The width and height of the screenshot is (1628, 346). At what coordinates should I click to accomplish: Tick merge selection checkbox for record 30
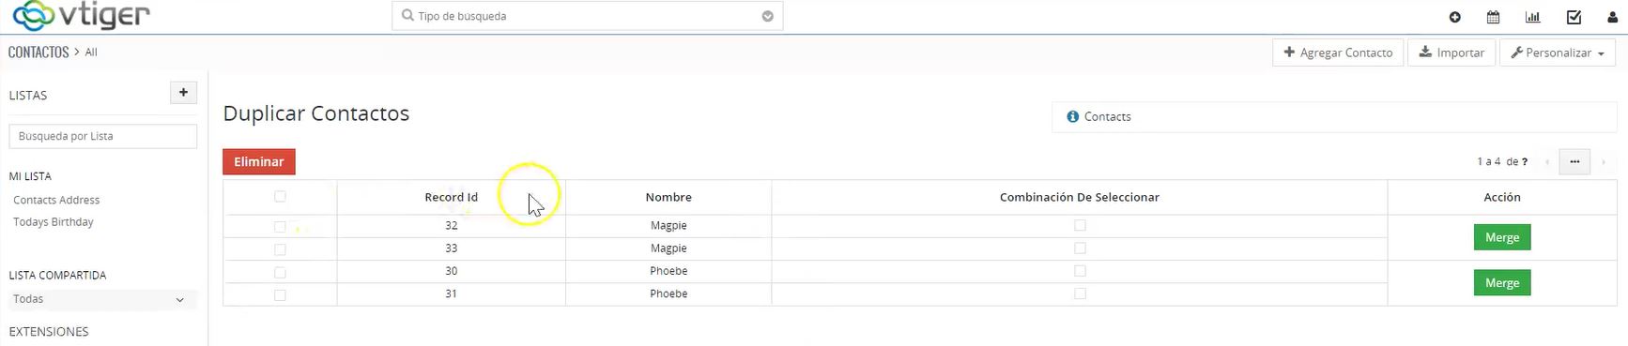(1080, 271)
